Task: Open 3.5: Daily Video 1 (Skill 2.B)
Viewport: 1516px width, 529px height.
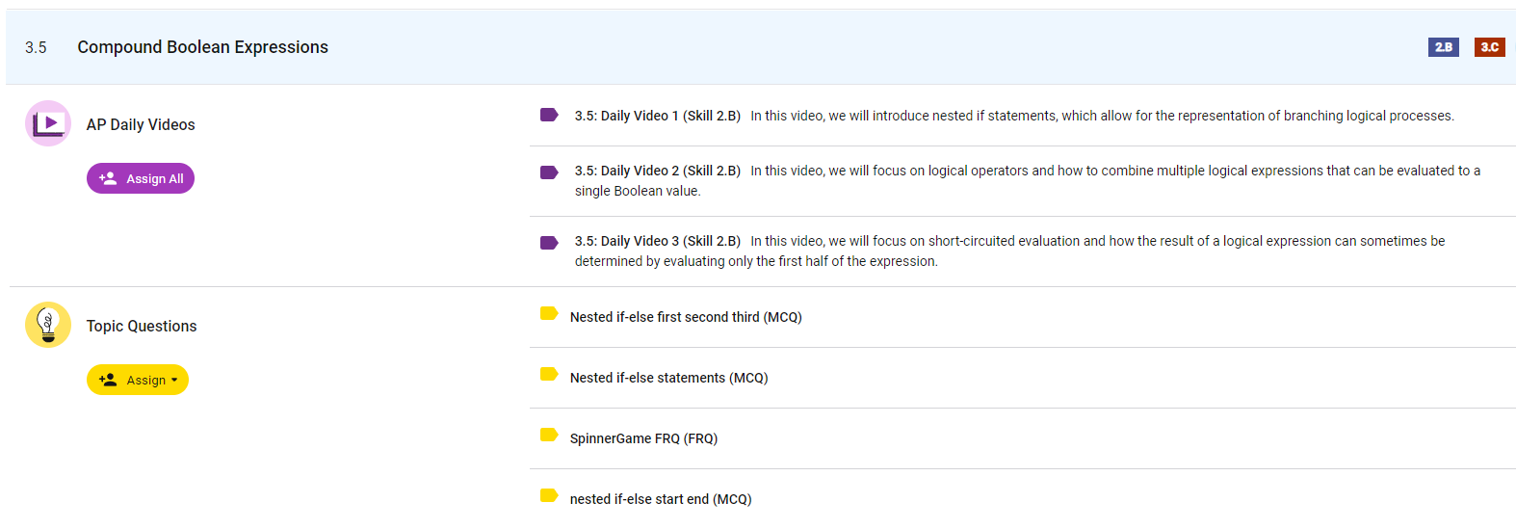Action: tap(657, 116)
